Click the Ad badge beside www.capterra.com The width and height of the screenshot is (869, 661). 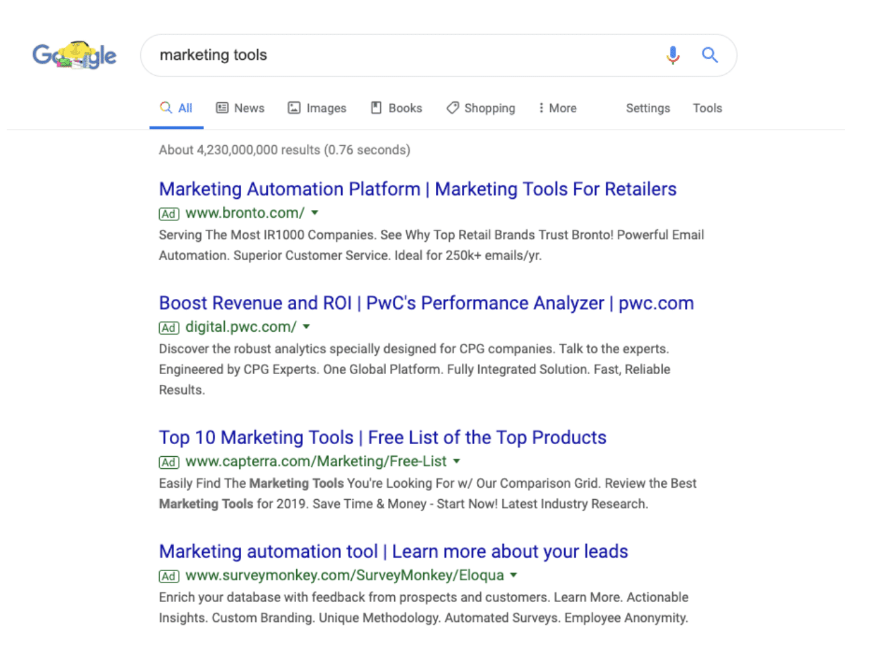click(x=169, y=462)
